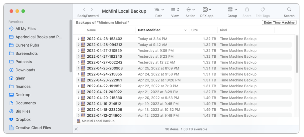Open the Path dropdown menu
This screenshot has width=304, height=137.
point(159,10)
